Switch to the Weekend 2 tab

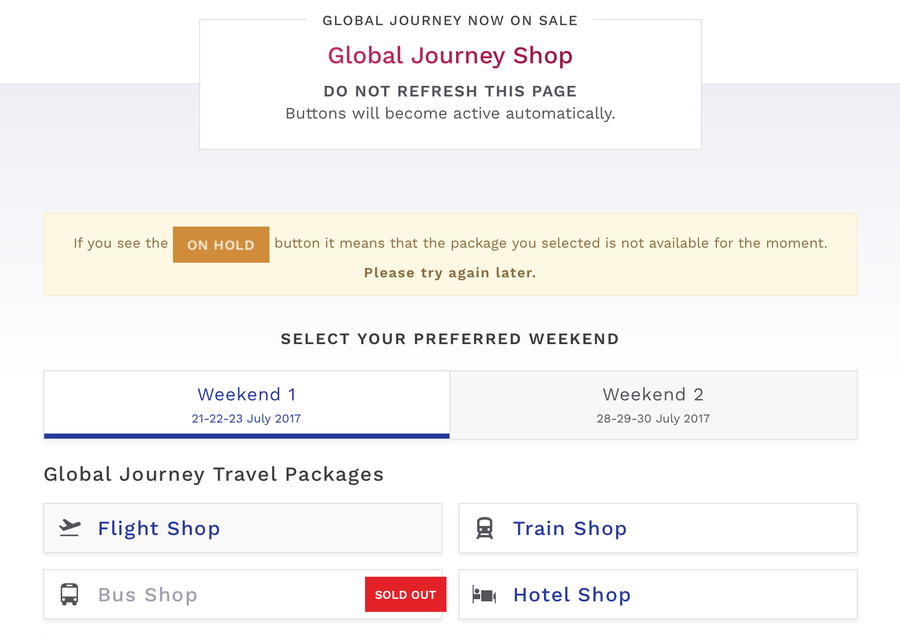point(654,405)
